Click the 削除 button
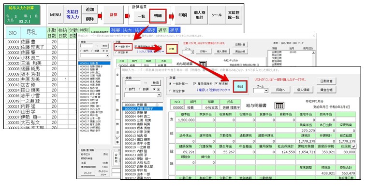This screenshot has width=366, height=186. 90,19
